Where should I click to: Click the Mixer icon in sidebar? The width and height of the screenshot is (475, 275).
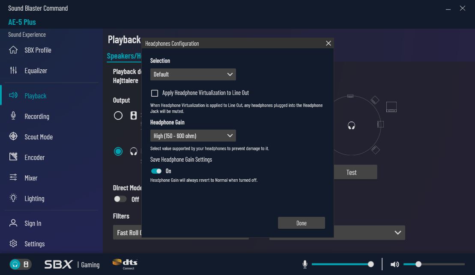[x=13, y=177]
